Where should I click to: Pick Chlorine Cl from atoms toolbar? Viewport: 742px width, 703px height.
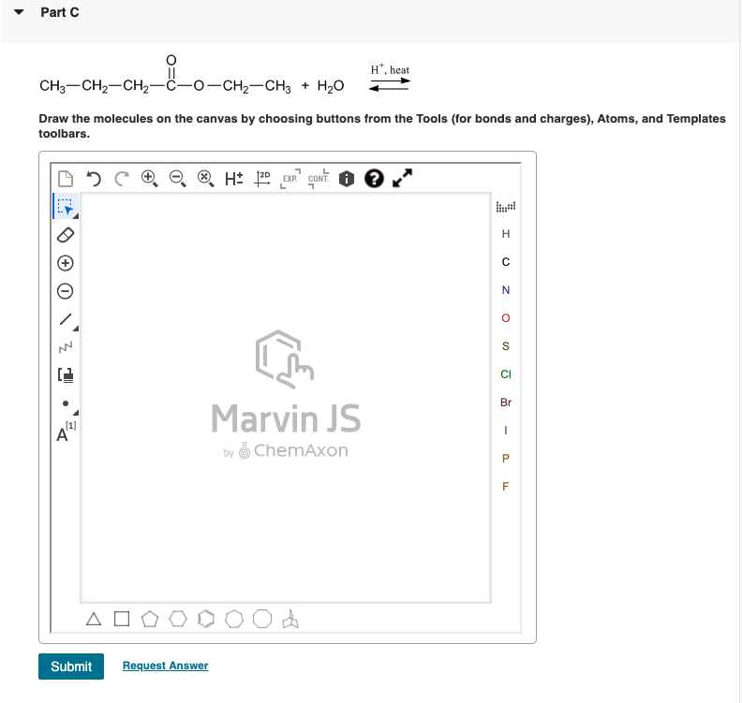click(506, 374)
